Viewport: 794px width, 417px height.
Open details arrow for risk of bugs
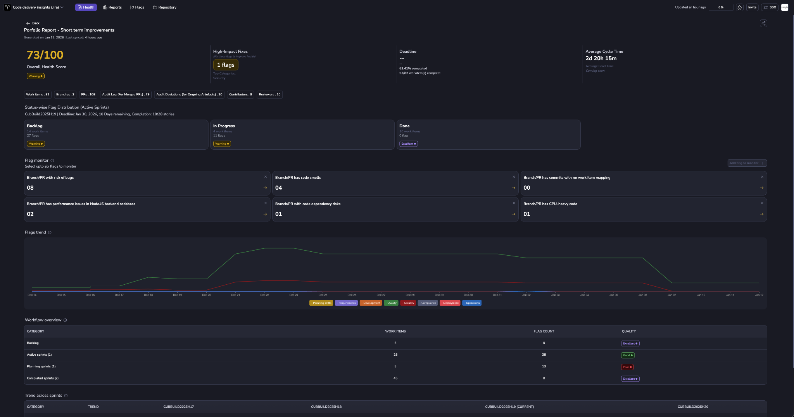coord(265,188)
